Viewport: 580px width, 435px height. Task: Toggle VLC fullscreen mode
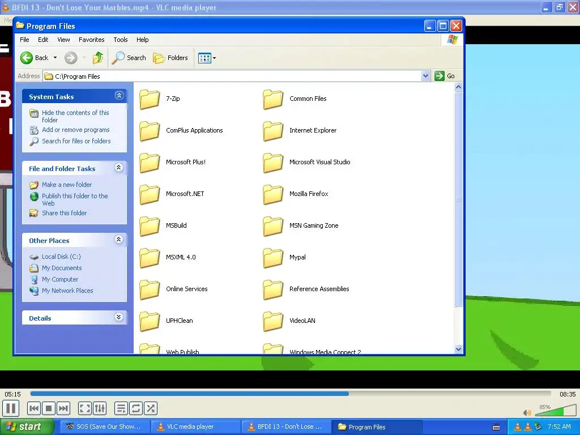point(85,408)
